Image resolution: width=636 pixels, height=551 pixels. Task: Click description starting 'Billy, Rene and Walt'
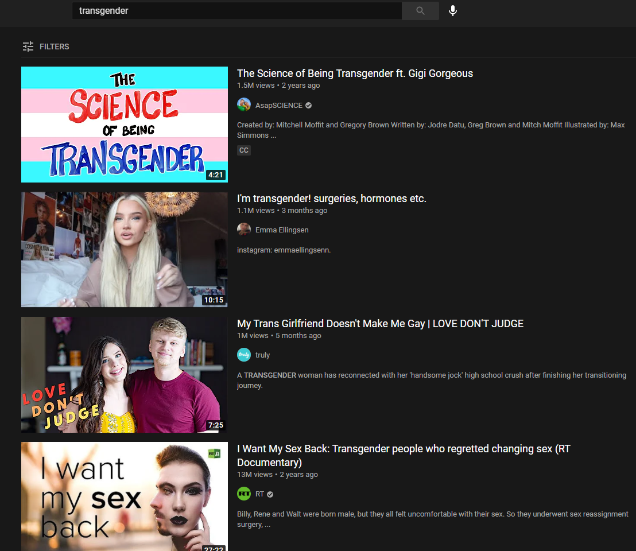pyautogui.click(x=432, y=519)
